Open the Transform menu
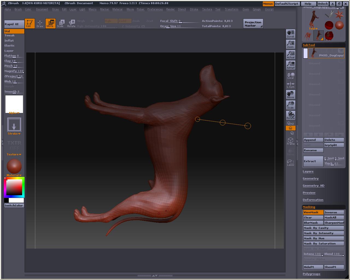 [231, 9]
